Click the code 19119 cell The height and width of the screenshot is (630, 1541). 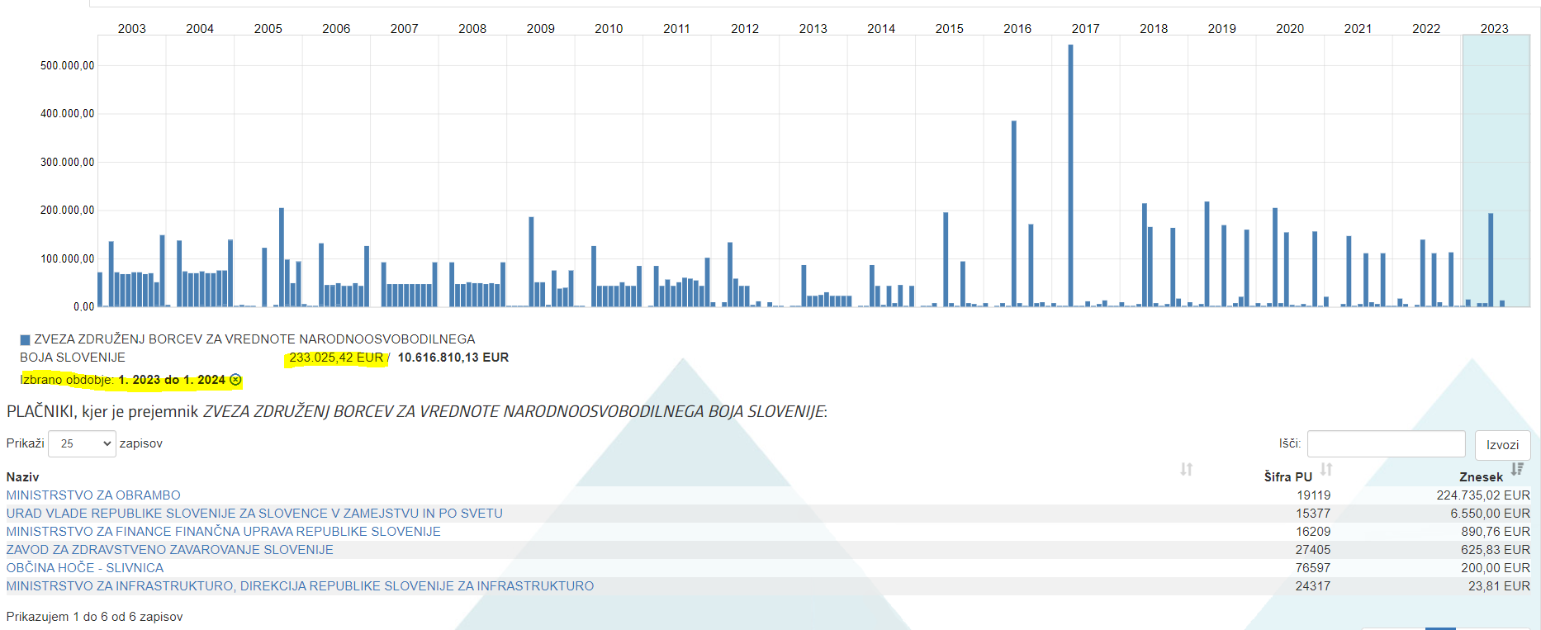[x=1313, y=495]
